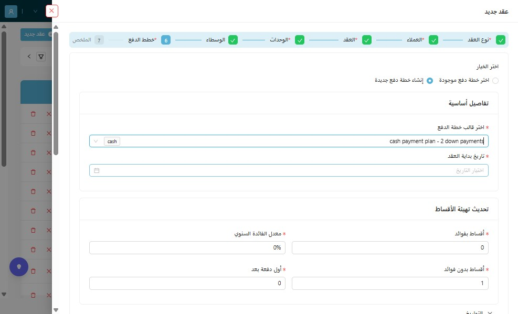The width and height of the screenshot is (518, 314).
Task: Click the green check on الوسطاء step
Action: (233, 40)
